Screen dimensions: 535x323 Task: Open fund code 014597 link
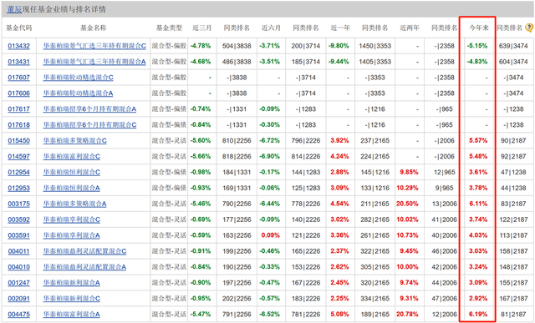18,157
